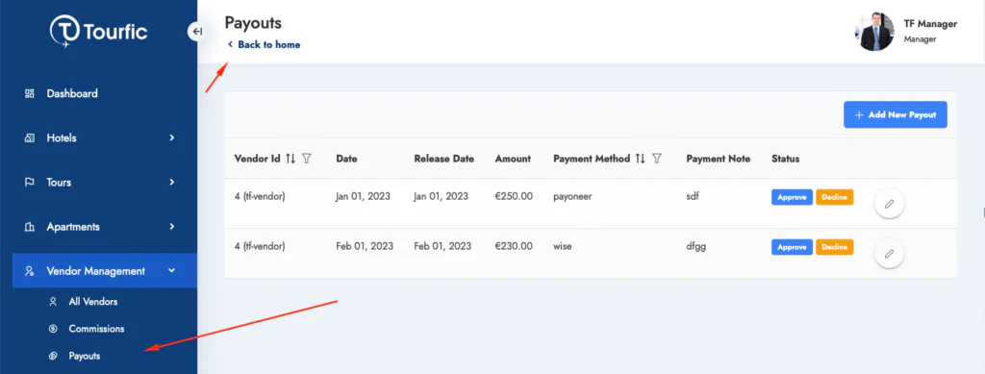Click the Feb 01, 2023 Release Date cell
This screenshot has width=985, height=374.
click(442, 247)
